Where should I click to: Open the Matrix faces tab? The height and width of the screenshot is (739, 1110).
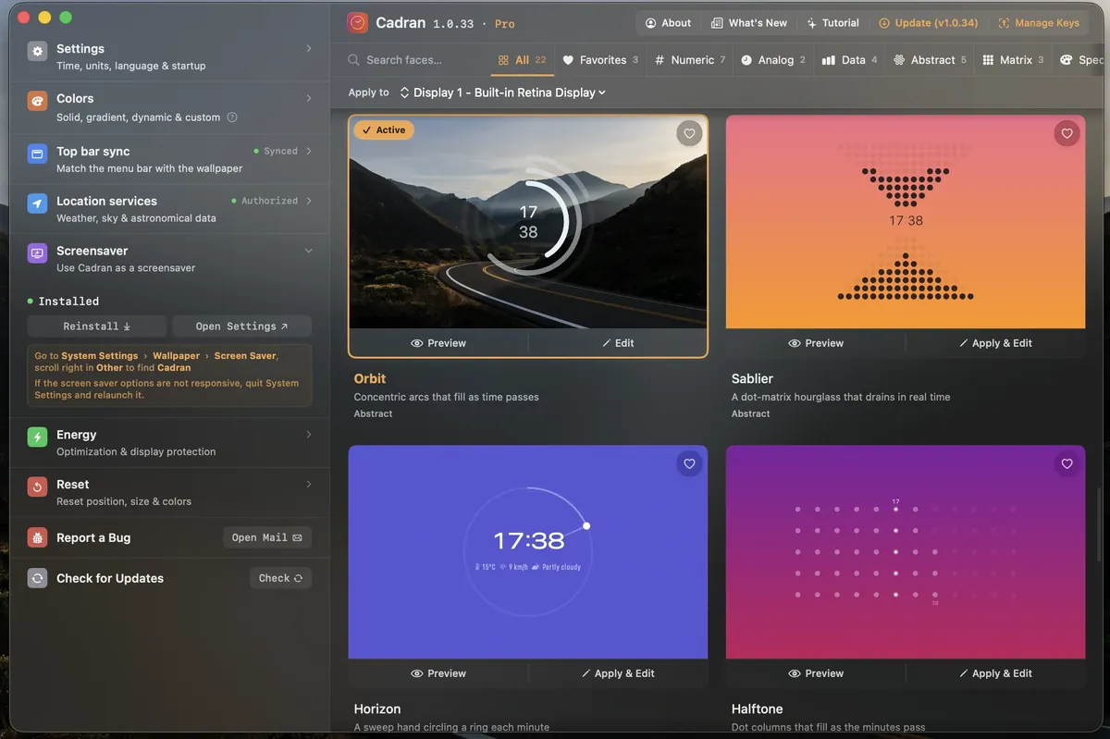pos(1013,60)
